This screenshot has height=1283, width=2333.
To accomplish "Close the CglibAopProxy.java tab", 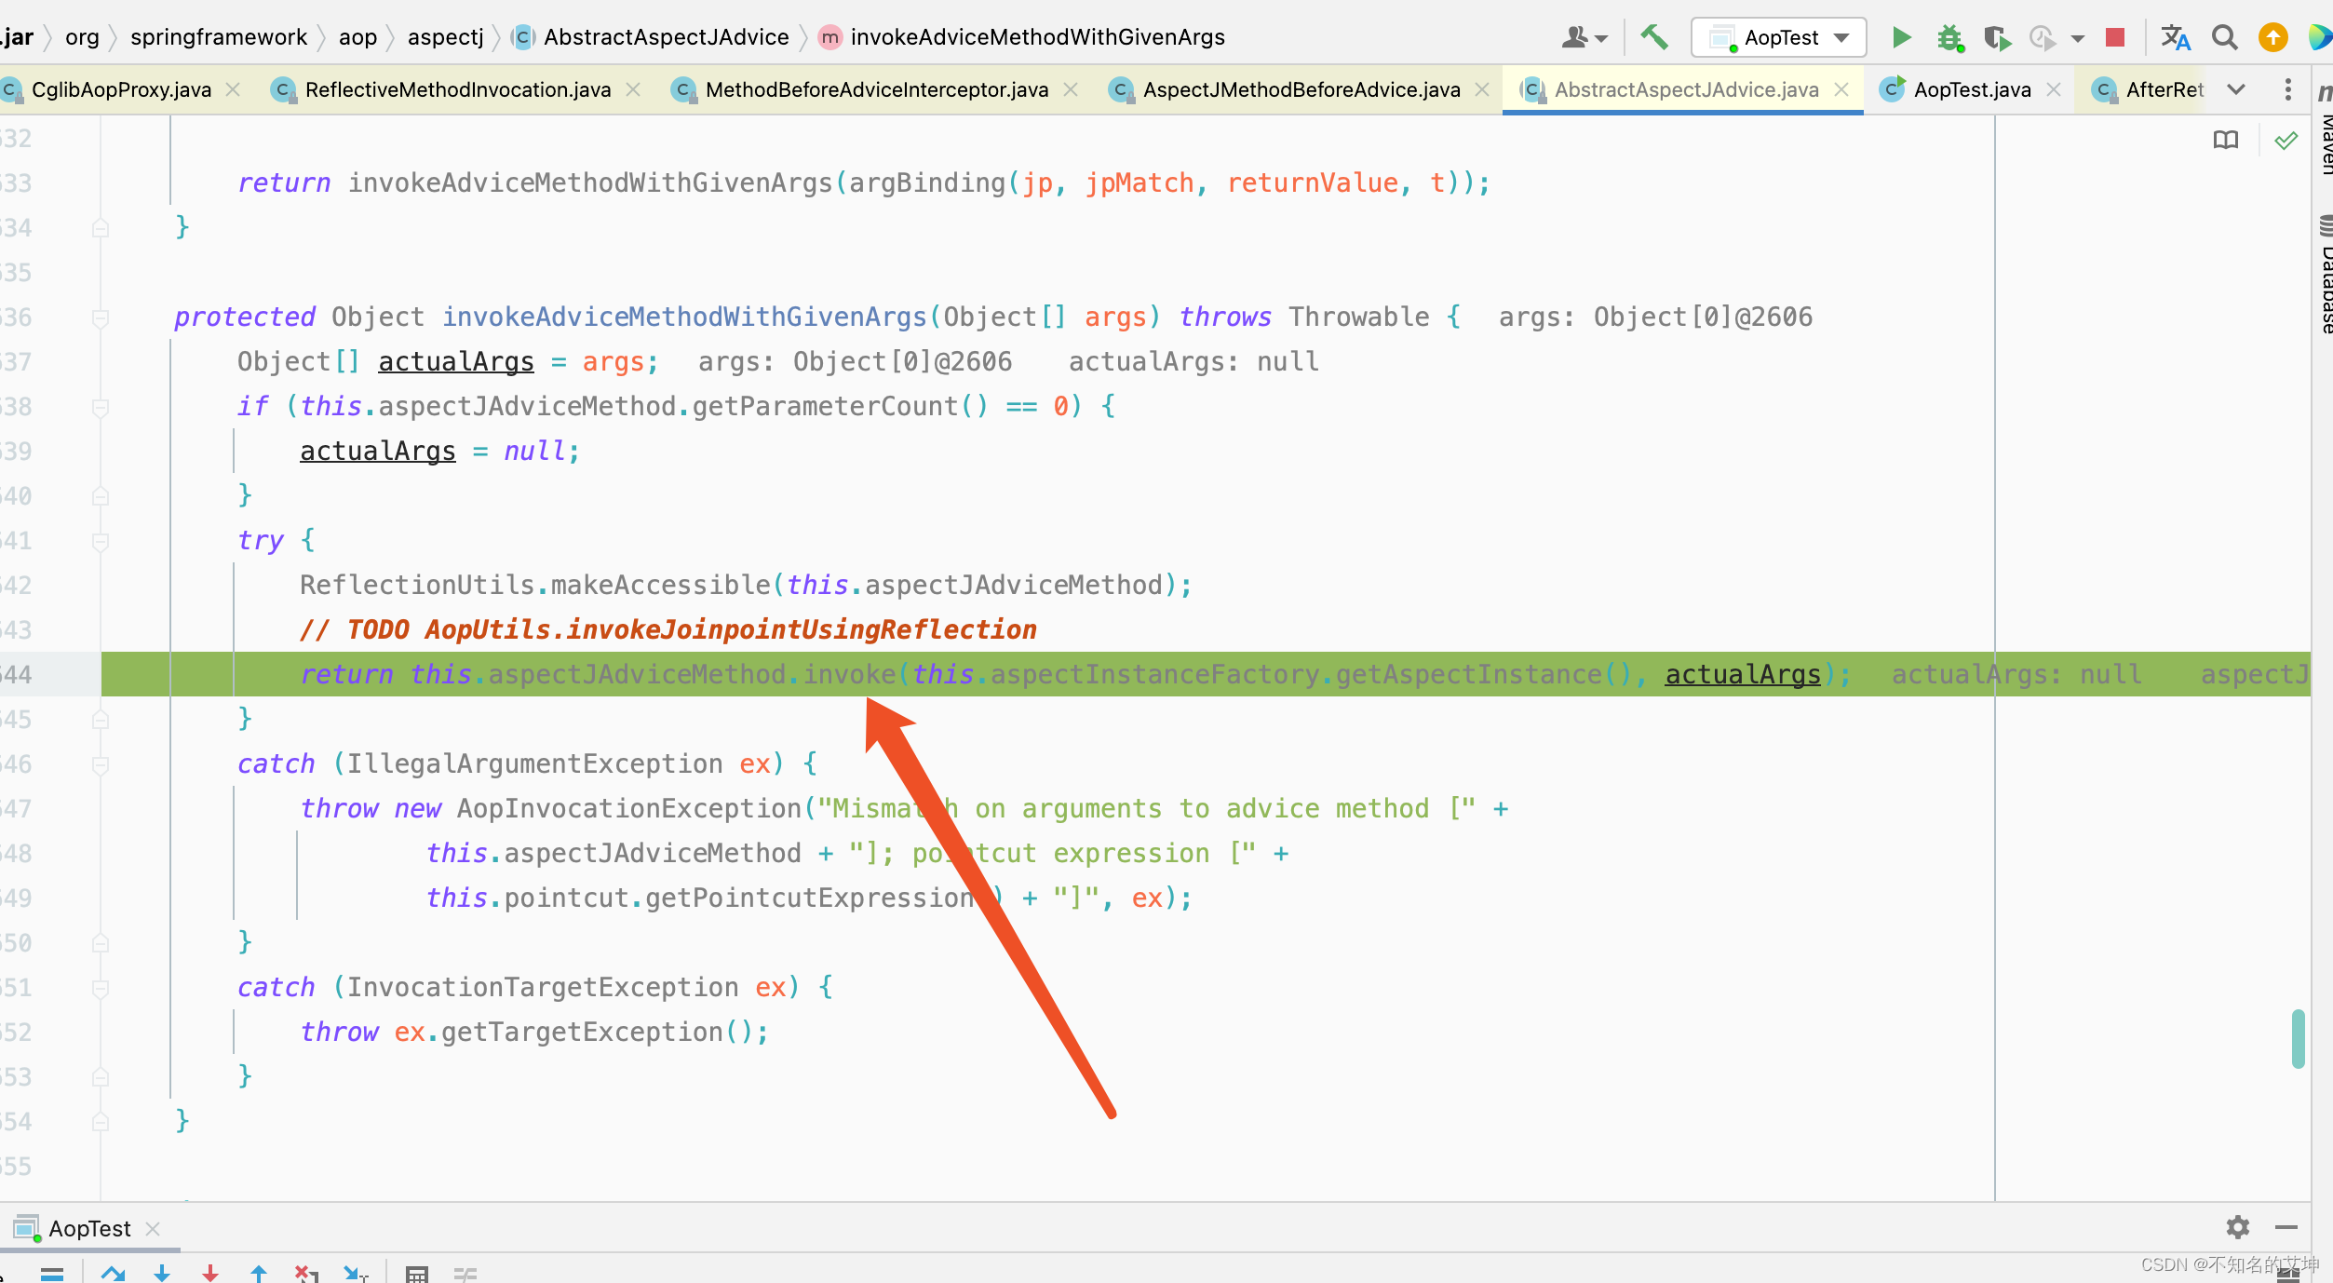I will pos(233,89).
